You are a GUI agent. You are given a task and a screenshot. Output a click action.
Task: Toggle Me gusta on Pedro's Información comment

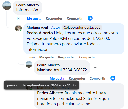point(34,18)
